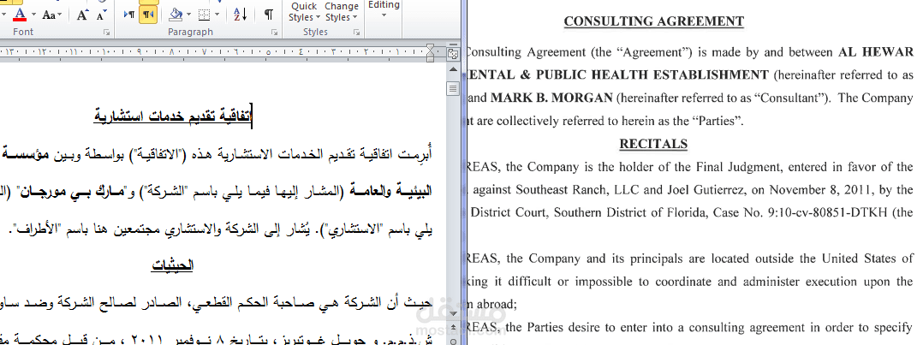This screenshot has width=923, height=345.
Task: Click the vertical scrollbar thumb
Action: point(453,89)
